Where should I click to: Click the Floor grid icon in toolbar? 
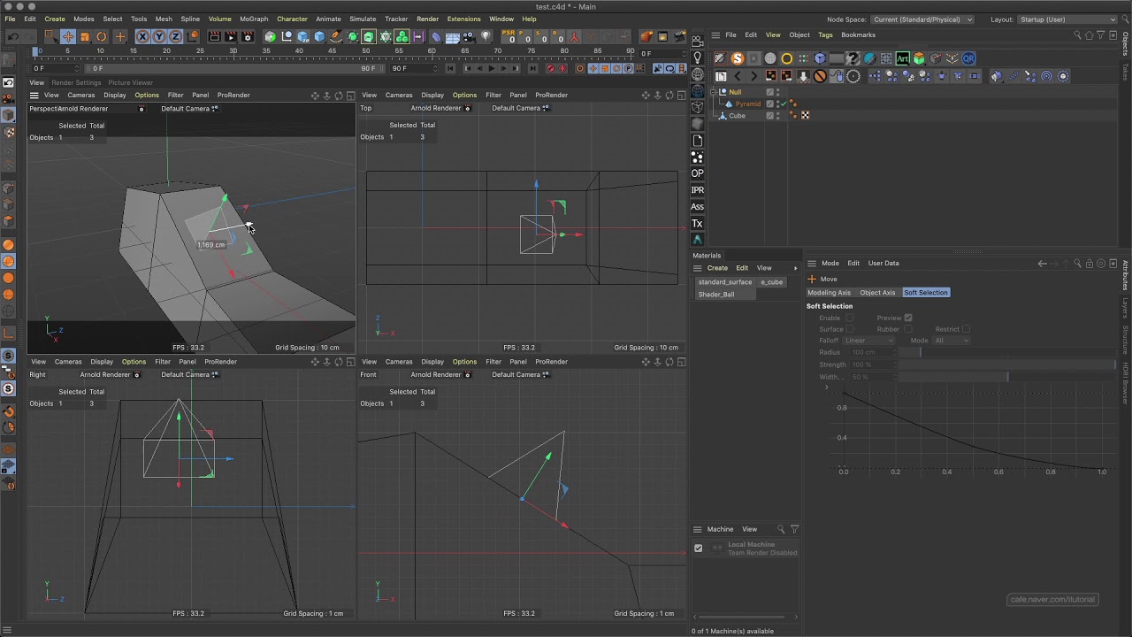tap(452, 36)
